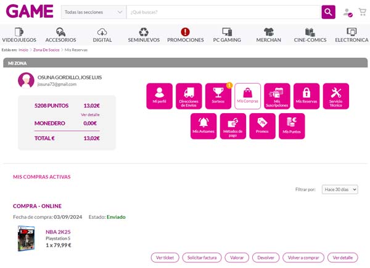The width and height of the screenshot is (370, 268).
Task: Open the Mis Puntos tile
Action: [x=292, y=126]
